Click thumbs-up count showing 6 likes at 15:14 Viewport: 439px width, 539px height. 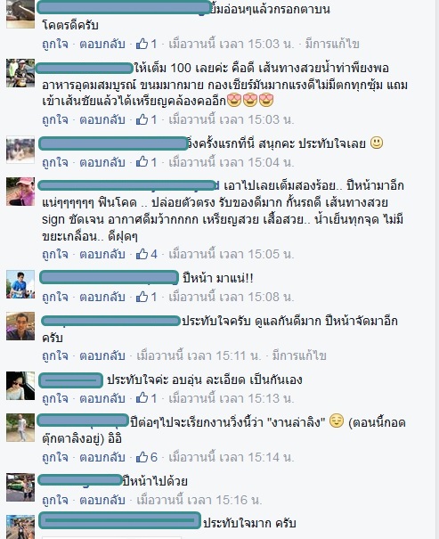[x=147, y=457]
